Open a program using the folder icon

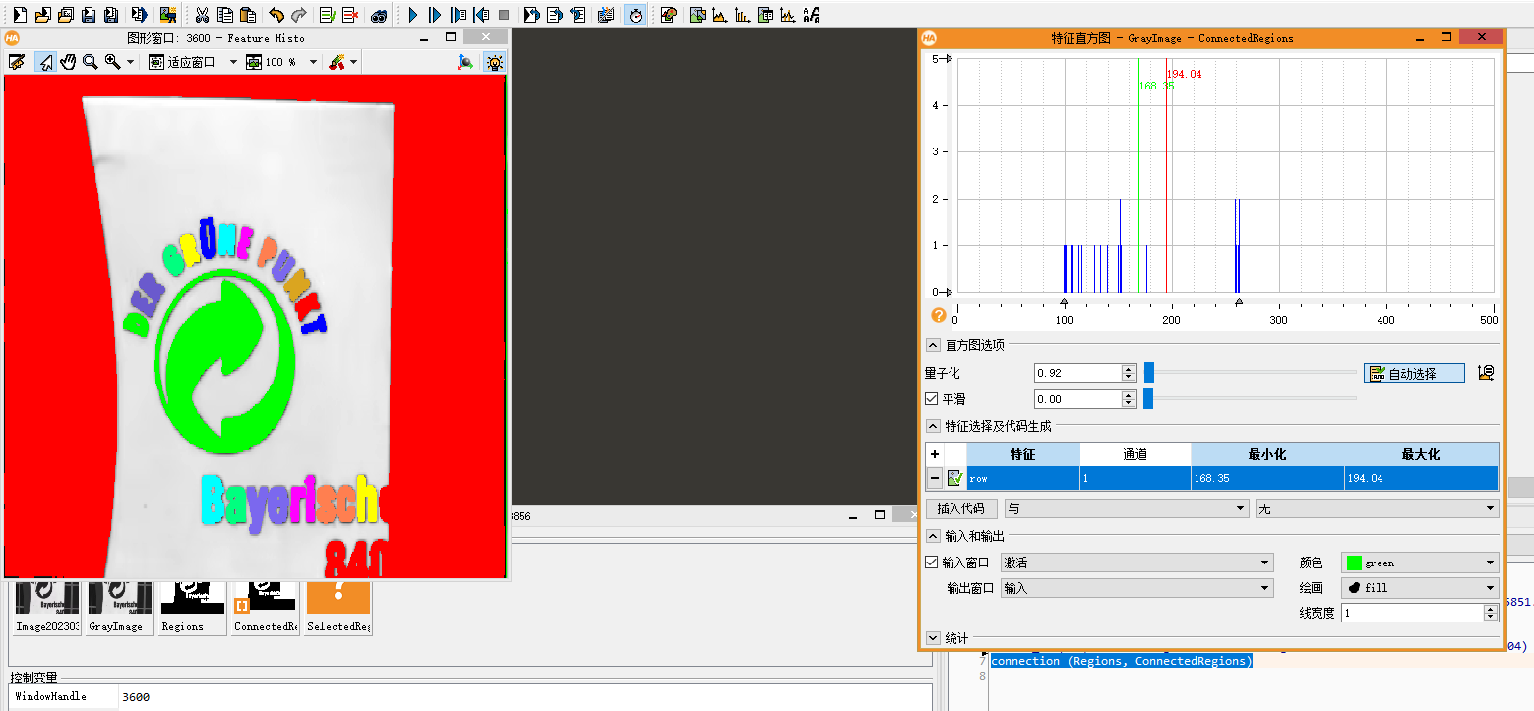tap(42, 15)
